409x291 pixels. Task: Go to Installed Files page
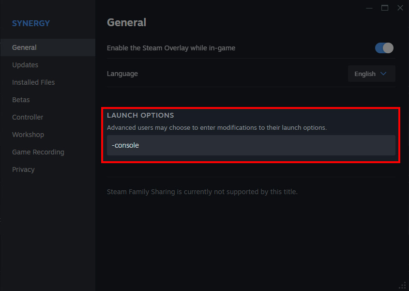[x=33, y=82]
